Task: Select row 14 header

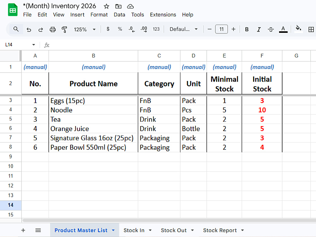Action: pyautogui.click(x=10, y=205)
